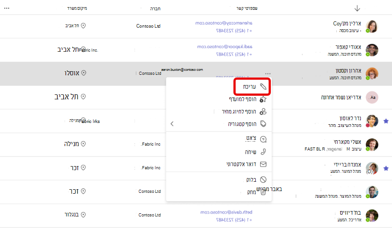This screenshot has width=392, height=228.
Task: Select עריכה (Edit) in the context menu
Action: (x=252, y=86)
